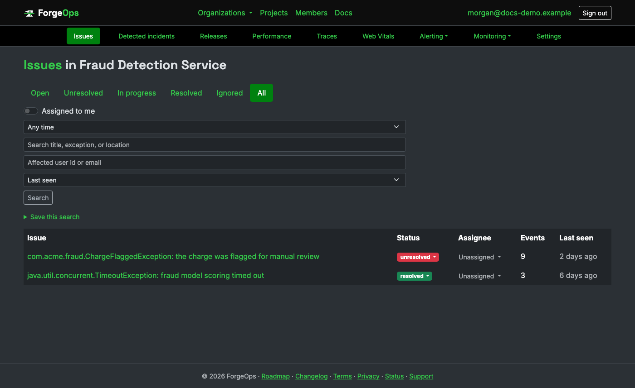Viewport: 635px width, 388px height.
Task: Open the Any time period selector
Action: pos(215,127)
